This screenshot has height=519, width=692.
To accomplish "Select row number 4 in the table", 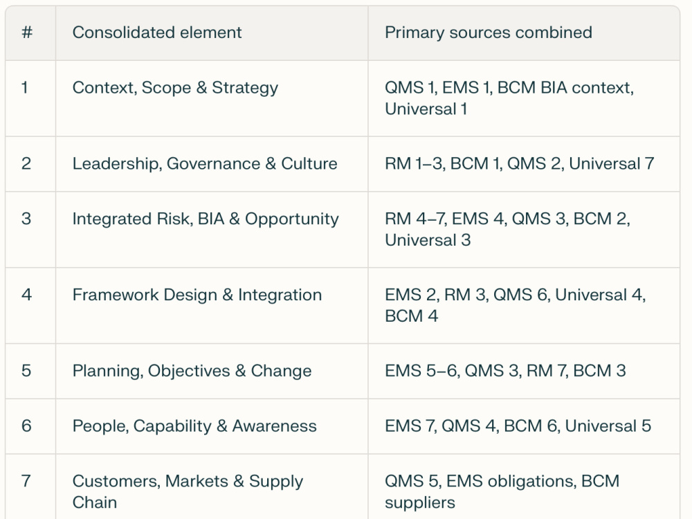I will tap(30, 305).
